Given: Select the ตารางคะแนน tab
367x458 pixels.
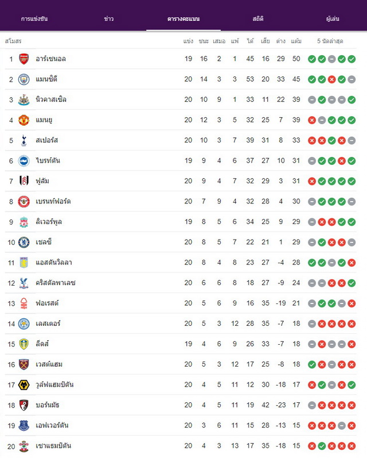Looking at the screenshot, I should (x=183, y=19).
